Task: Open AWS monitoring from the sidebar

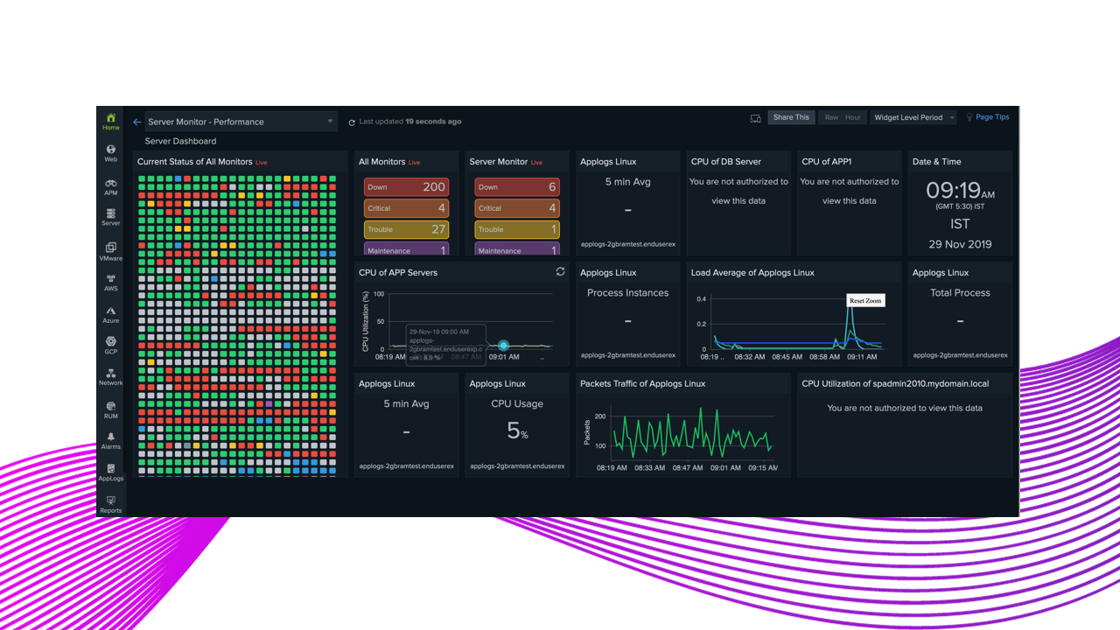Action: [110, 282]
